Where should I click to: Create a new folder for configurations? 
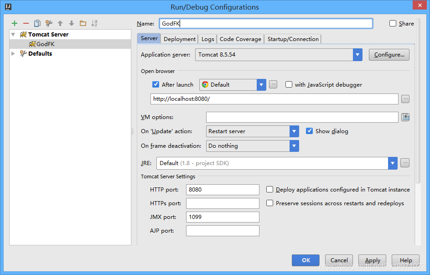(x=83, y=23)
